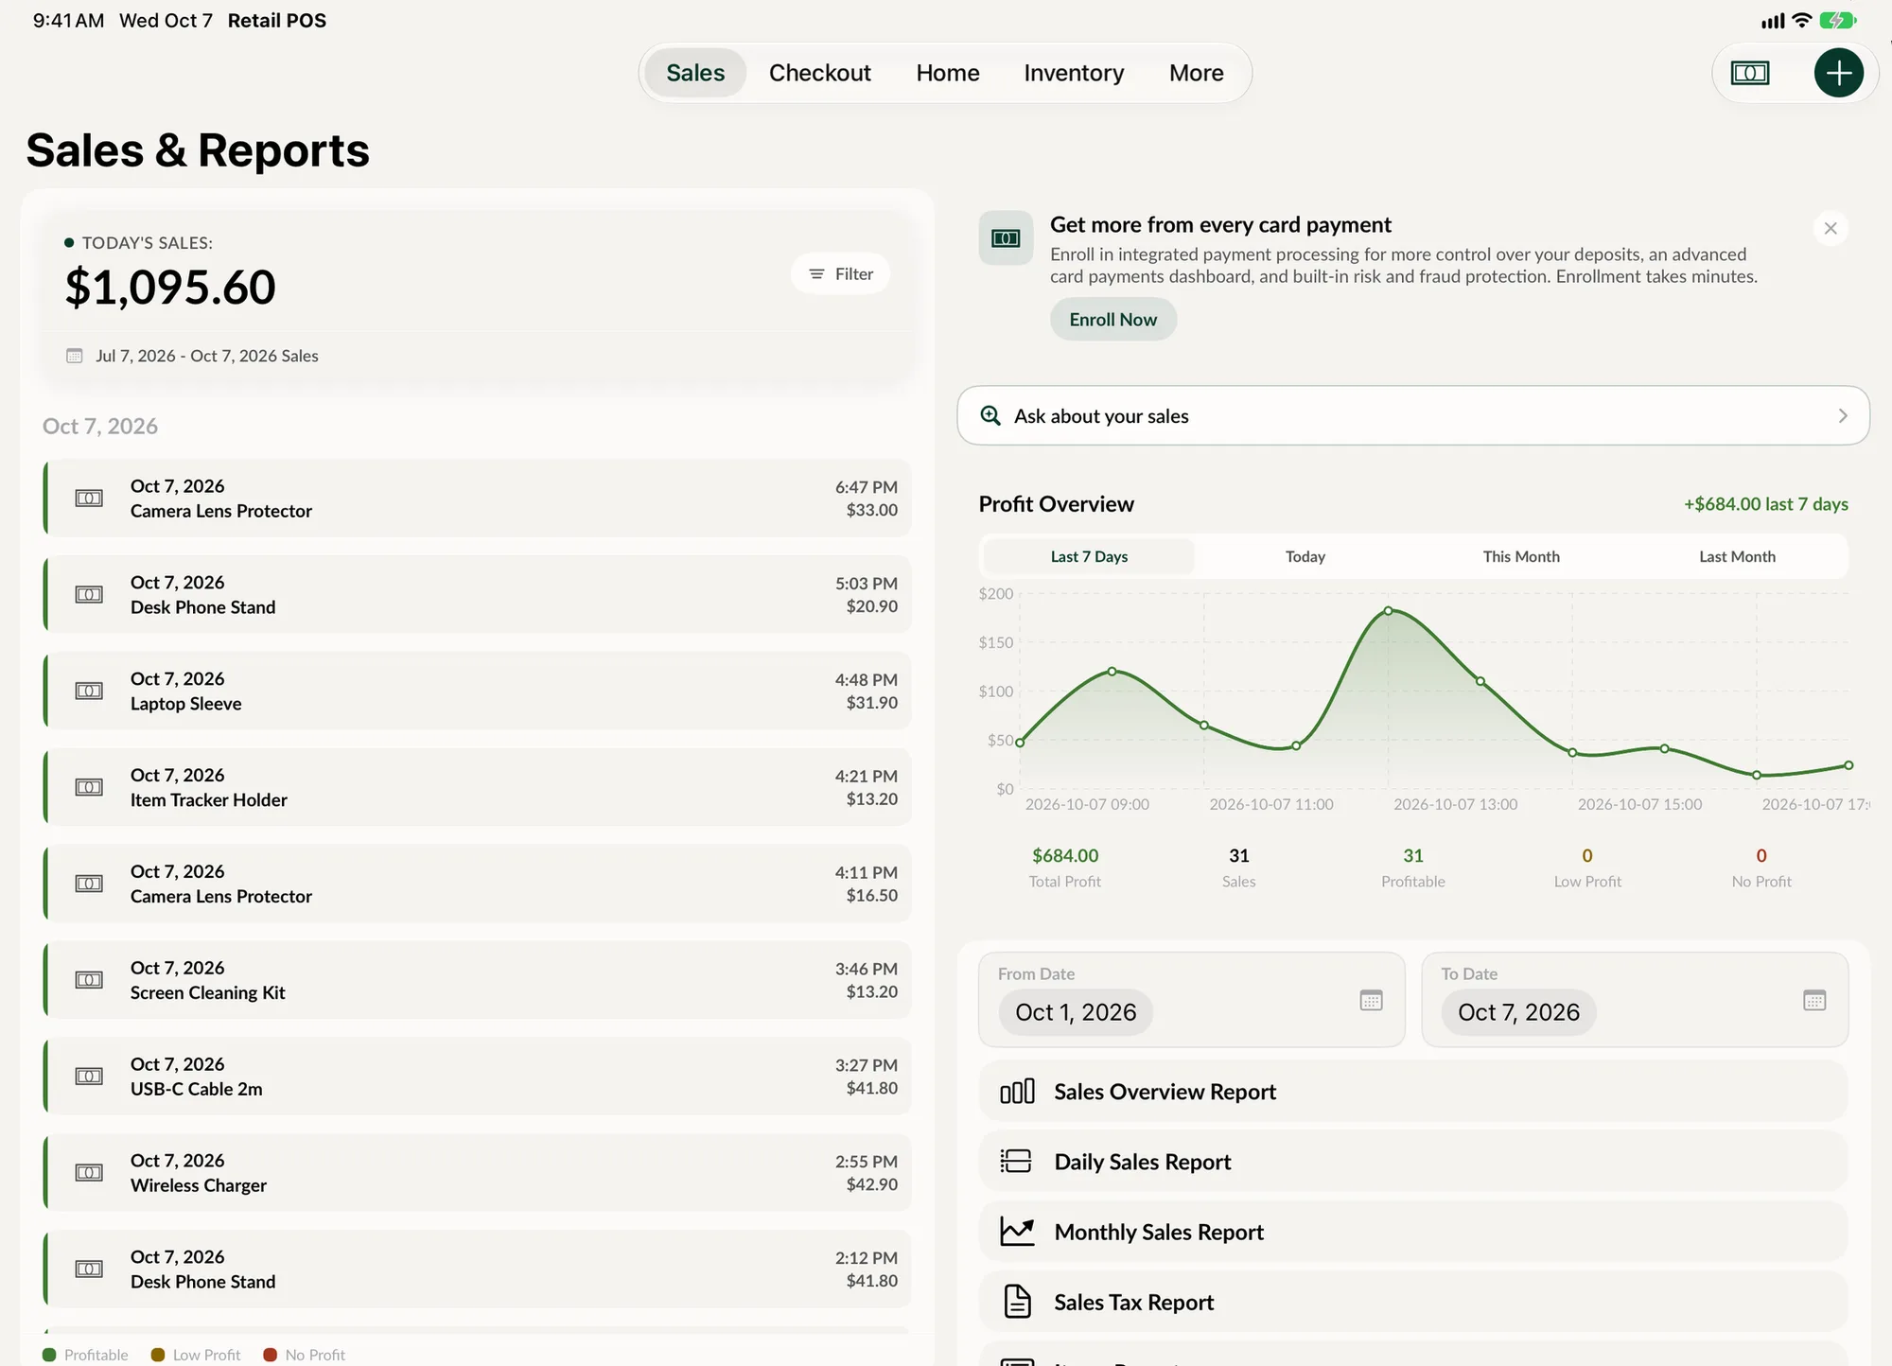Click the calendar icon beside sales date range

click(x=74, y=356)
